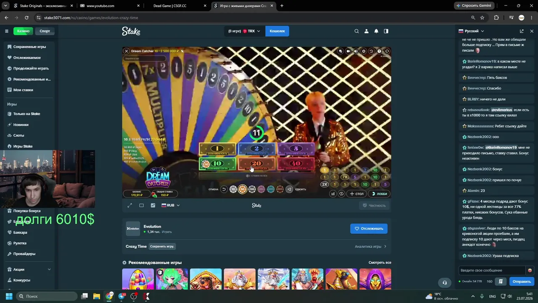Place a bet on number 1
Viewport: 538px width, 303px height.
[x=217, y=149]
